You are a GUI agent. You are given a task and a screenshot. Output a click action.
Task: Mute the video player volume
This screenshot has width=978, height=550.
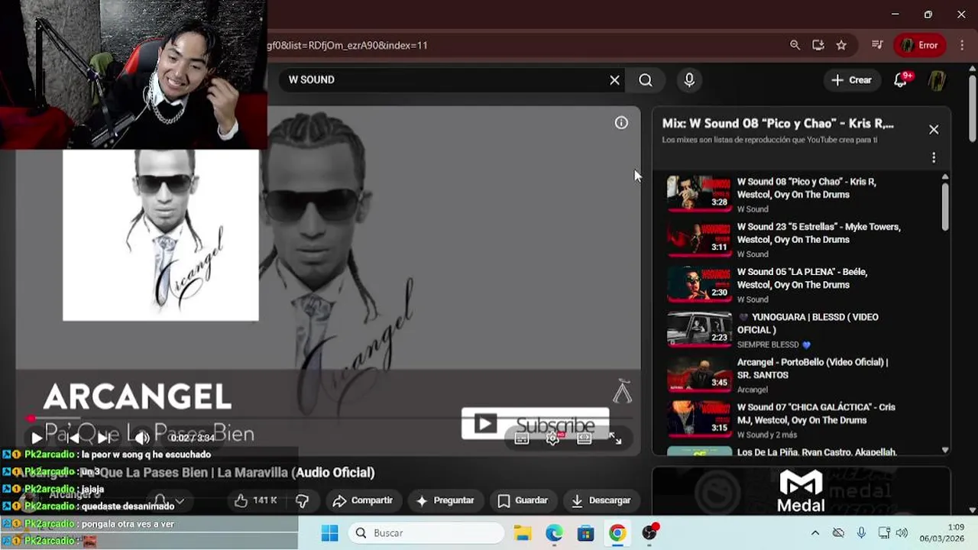[142, 438]
